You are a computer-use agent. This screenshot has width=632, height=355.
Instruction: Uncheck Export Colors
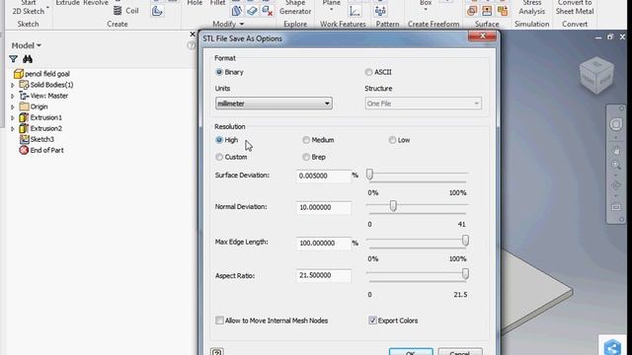(x=372, y=320)
